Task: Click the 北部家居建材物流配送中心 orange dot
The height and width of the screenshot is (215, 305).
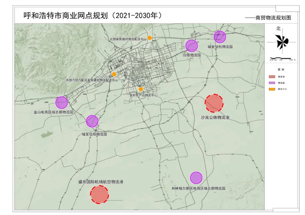Action: 150,38
